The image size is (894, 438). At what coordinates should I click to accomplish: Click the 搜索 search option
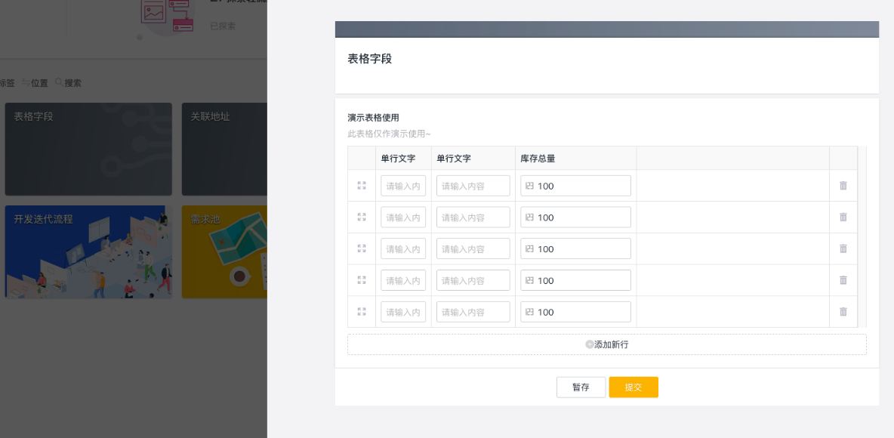coord(68,83)
